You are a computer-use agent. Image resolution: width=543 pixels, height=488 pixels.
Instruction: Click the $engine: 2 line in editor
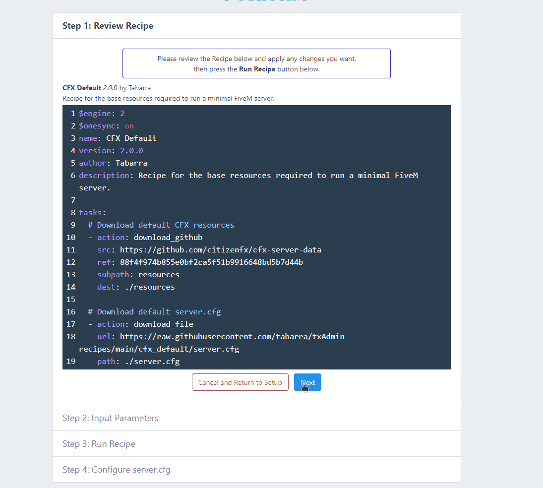(x=102, y=114)
